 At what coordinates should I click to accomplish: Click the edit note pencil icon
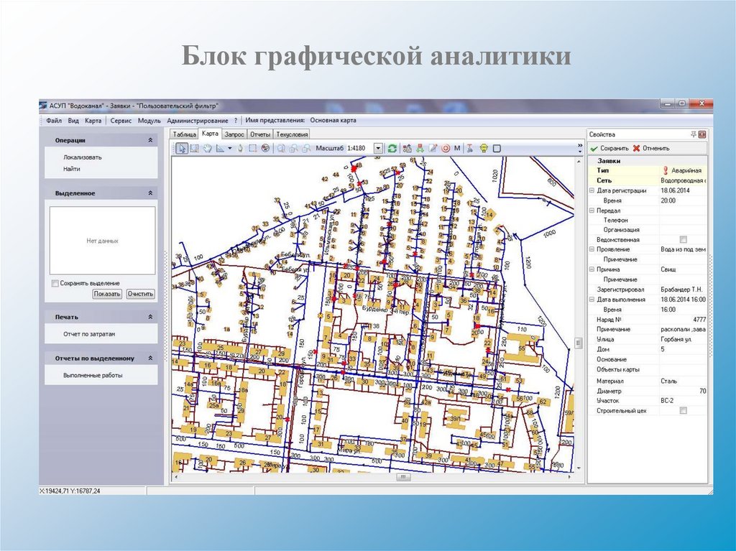click(433, 148)
